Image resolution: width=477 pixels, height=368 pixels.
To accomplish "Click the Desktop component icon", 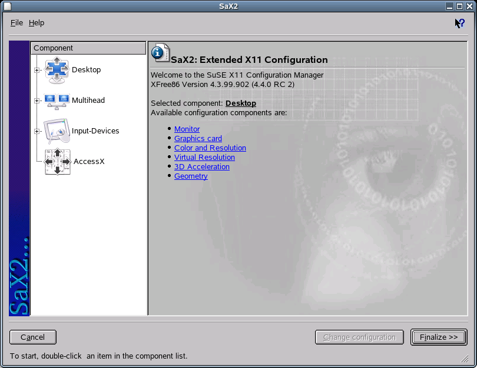I will (57, 70).
